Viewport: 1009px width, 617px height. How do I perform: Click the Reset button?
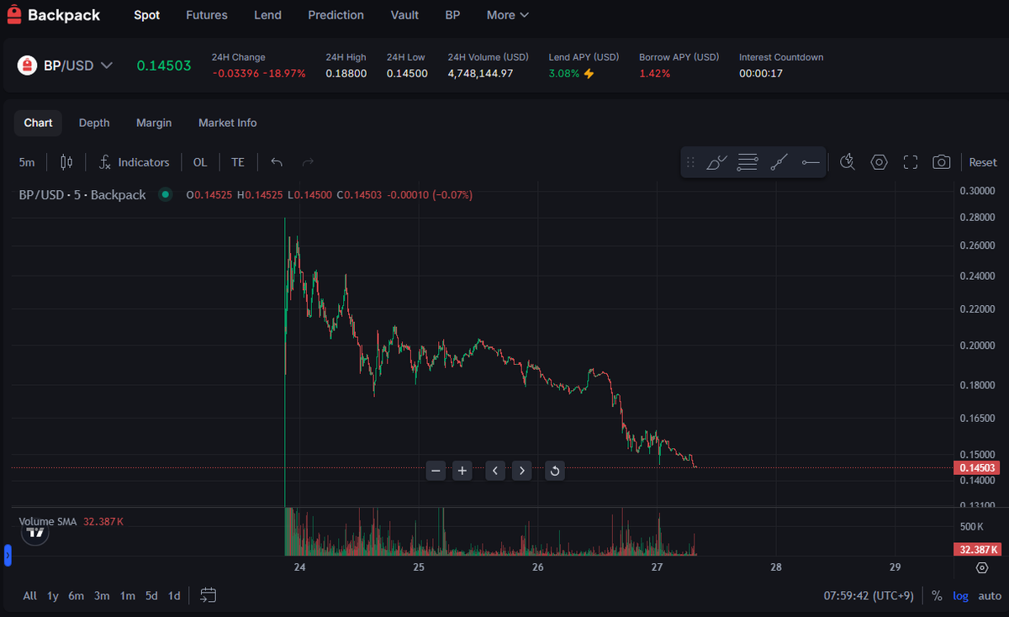tap(983, 162)
